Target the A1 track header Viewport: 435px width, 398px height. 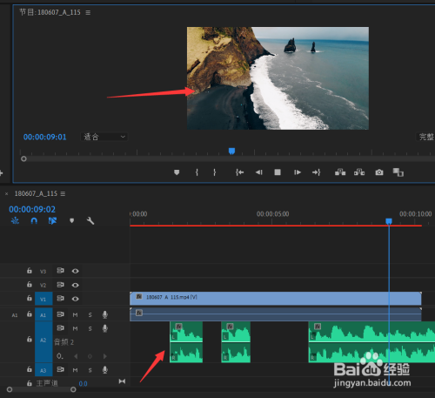43,314
